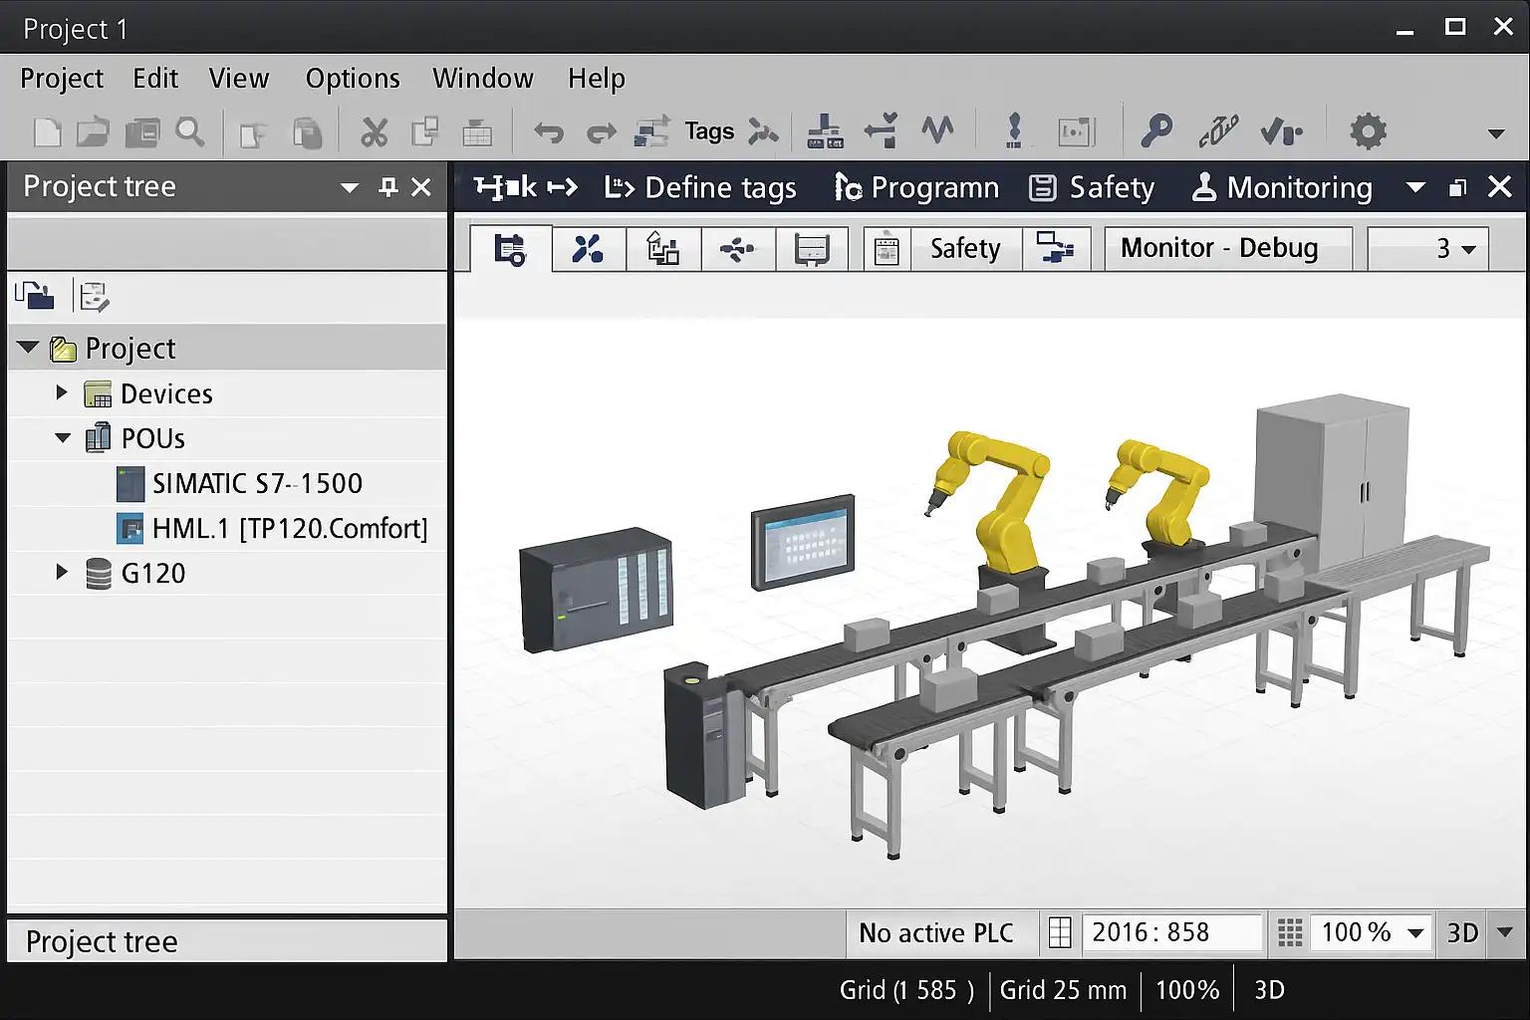Click the Monitor - Debug button
1530x1020 pixels.
pos(1219,248)
